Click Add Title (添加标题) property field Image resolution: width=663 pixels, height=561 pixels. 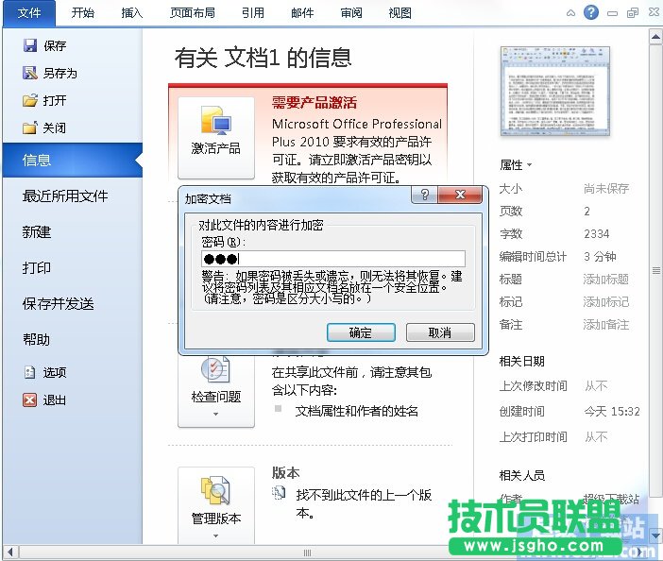605,279
